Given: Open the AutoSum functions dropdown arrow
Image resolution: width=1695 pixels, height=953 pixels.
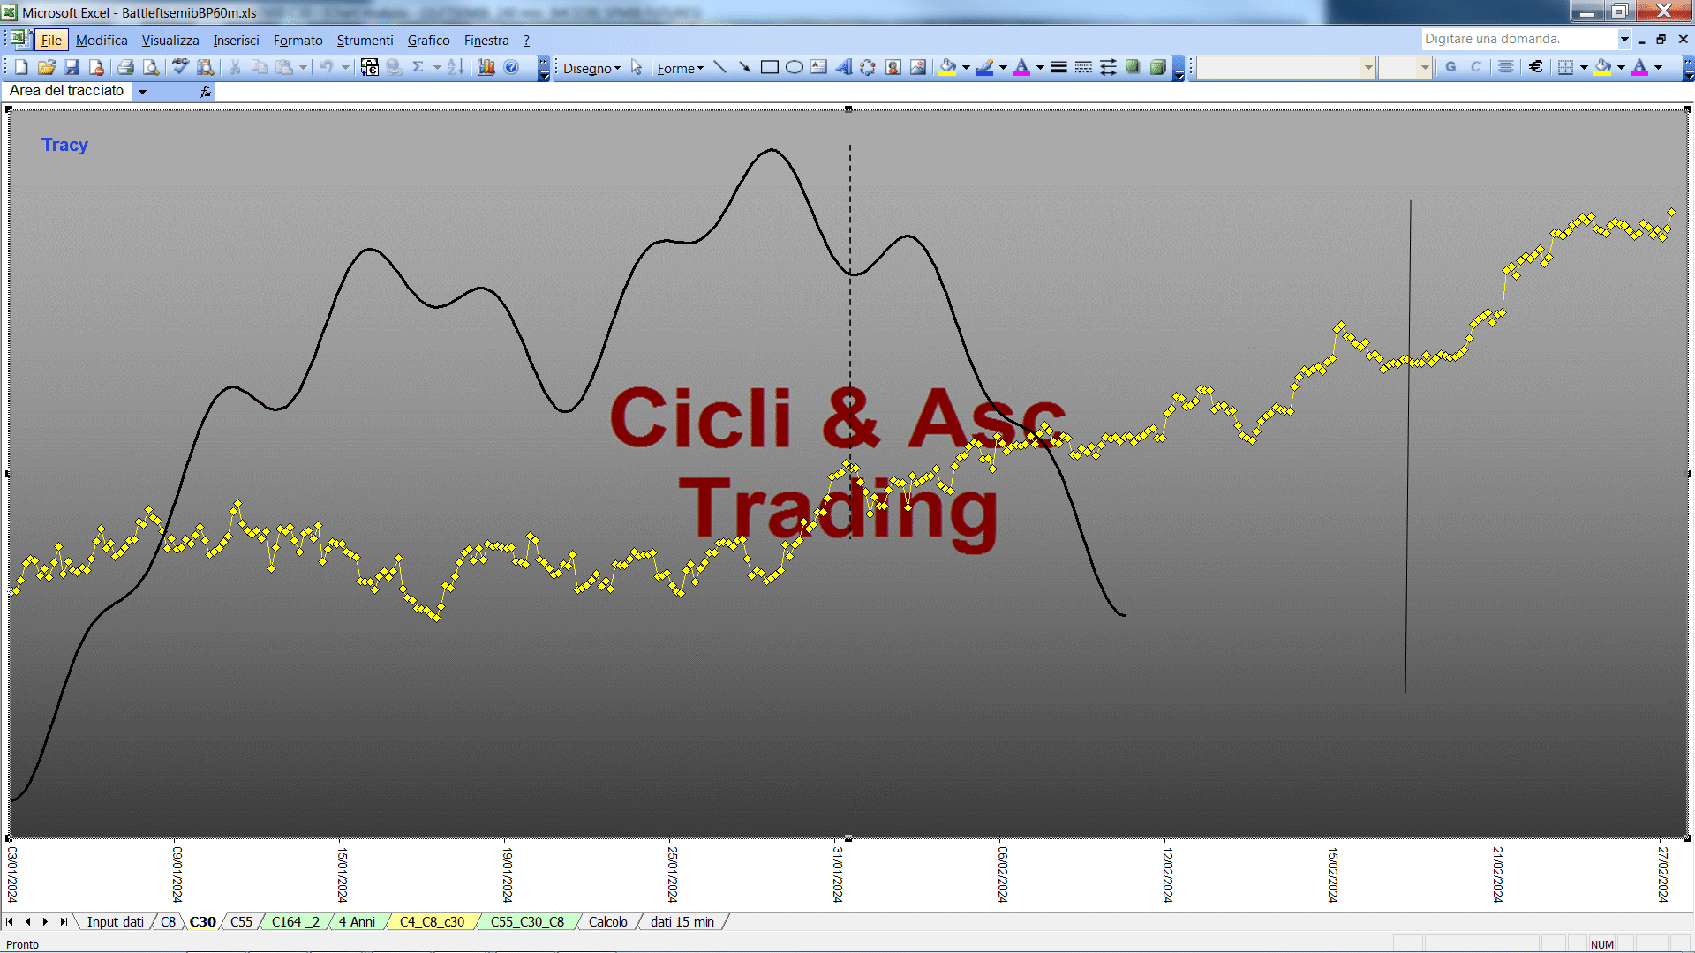Looking at the screenshot, I should click(437, 67).
